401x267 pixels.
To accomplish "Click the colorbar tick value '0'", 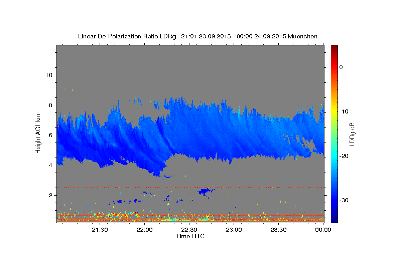I will (341, 67).
